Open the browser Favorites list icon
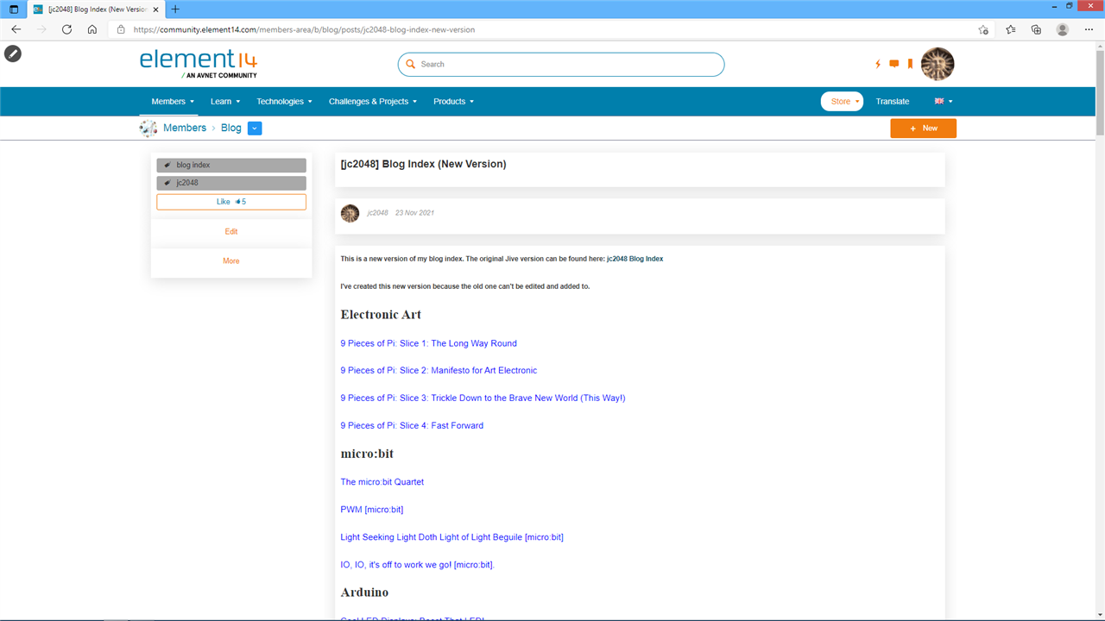 [1011, 29]
